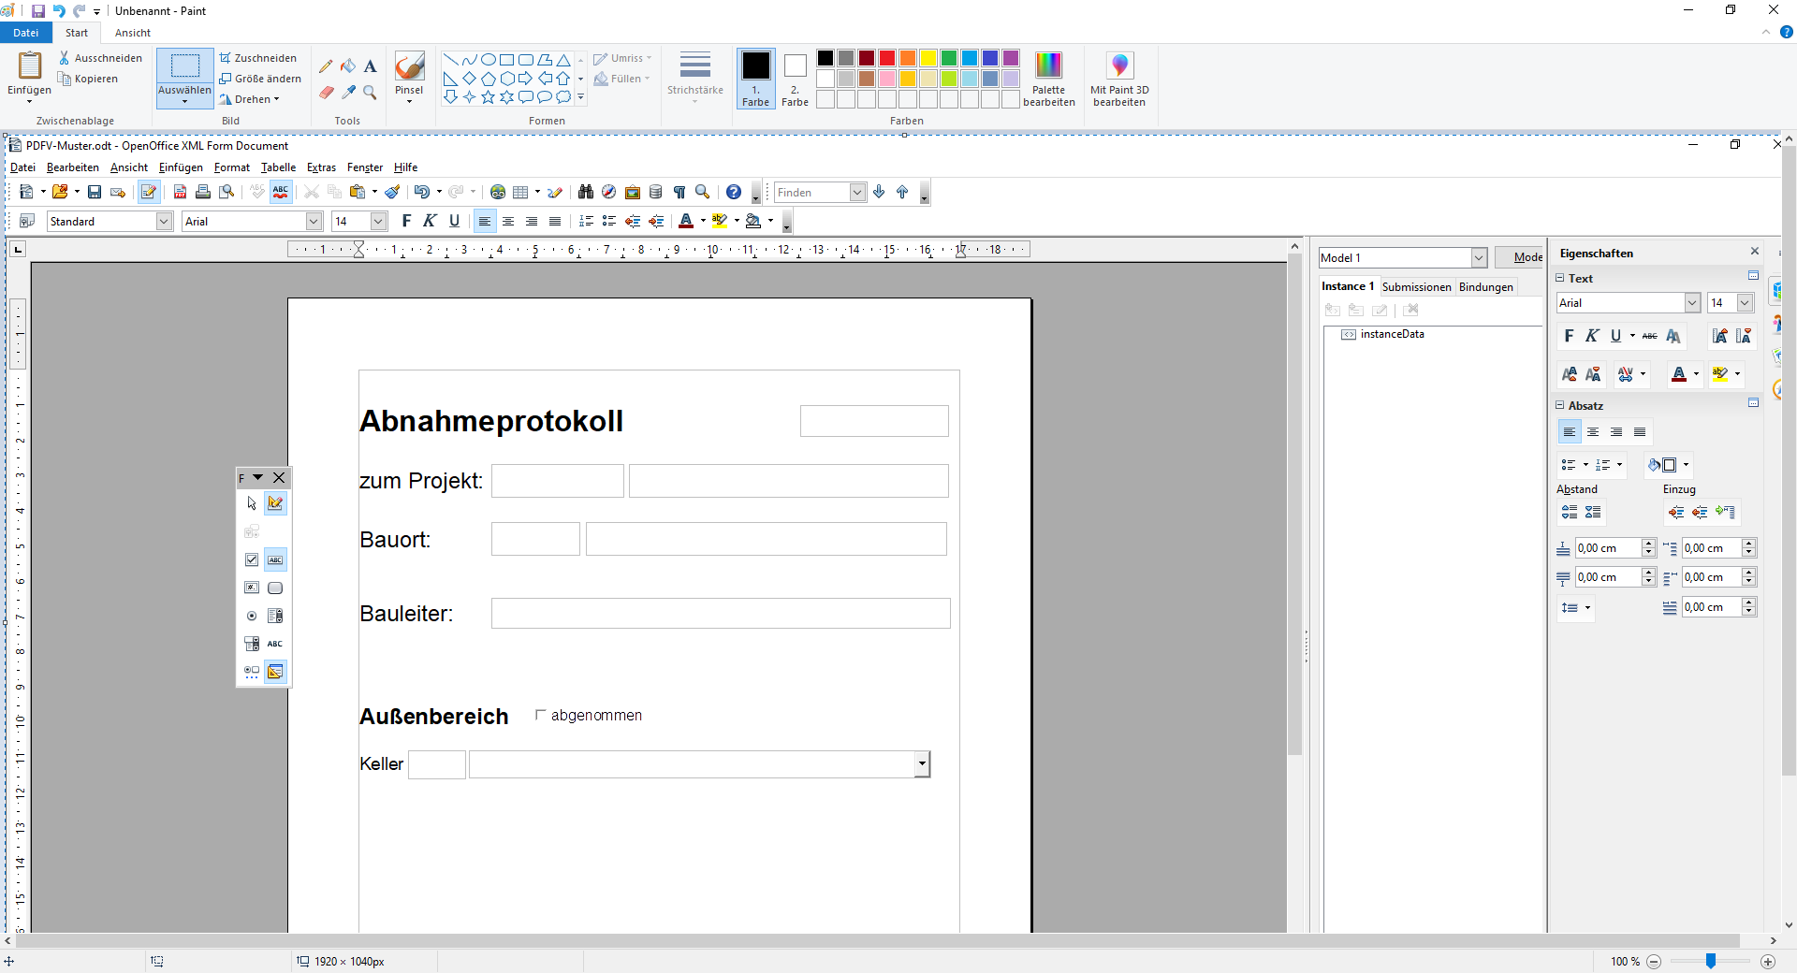Select the Pencil tool in Paint

tap(326, 66)
